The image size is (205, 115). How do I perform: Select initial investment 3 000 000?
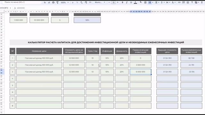point(141,65)
